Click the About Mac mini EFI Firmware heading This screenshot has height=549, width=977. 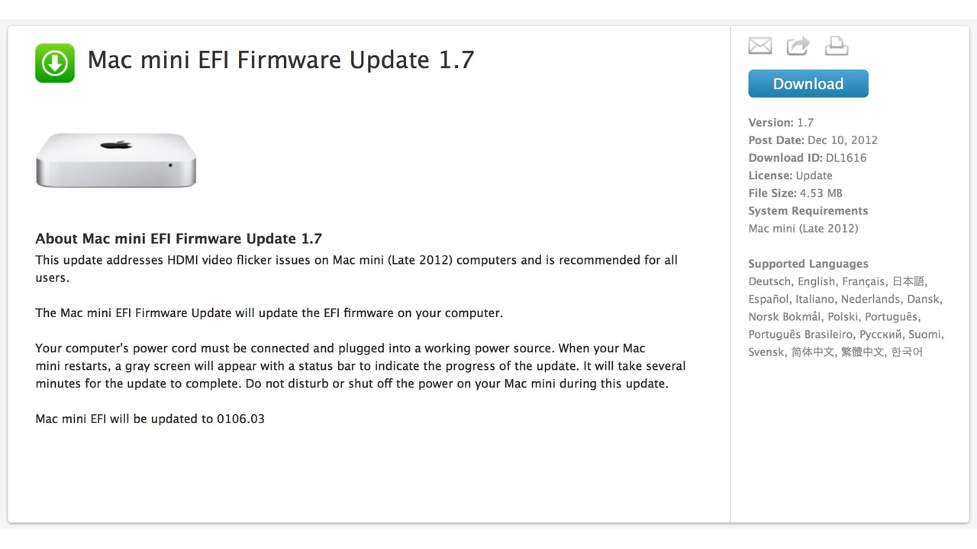pyautogui.click(x=179, y=239)
